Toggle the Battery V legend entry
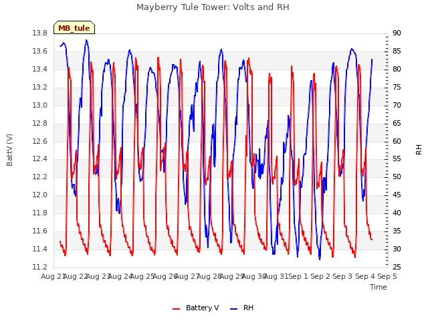428x321 pixels. click(x=196, y=308)
